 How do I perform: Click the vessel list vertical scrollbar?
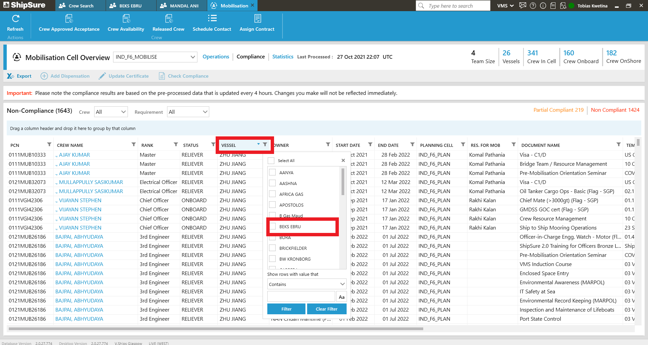click(343, 182)
